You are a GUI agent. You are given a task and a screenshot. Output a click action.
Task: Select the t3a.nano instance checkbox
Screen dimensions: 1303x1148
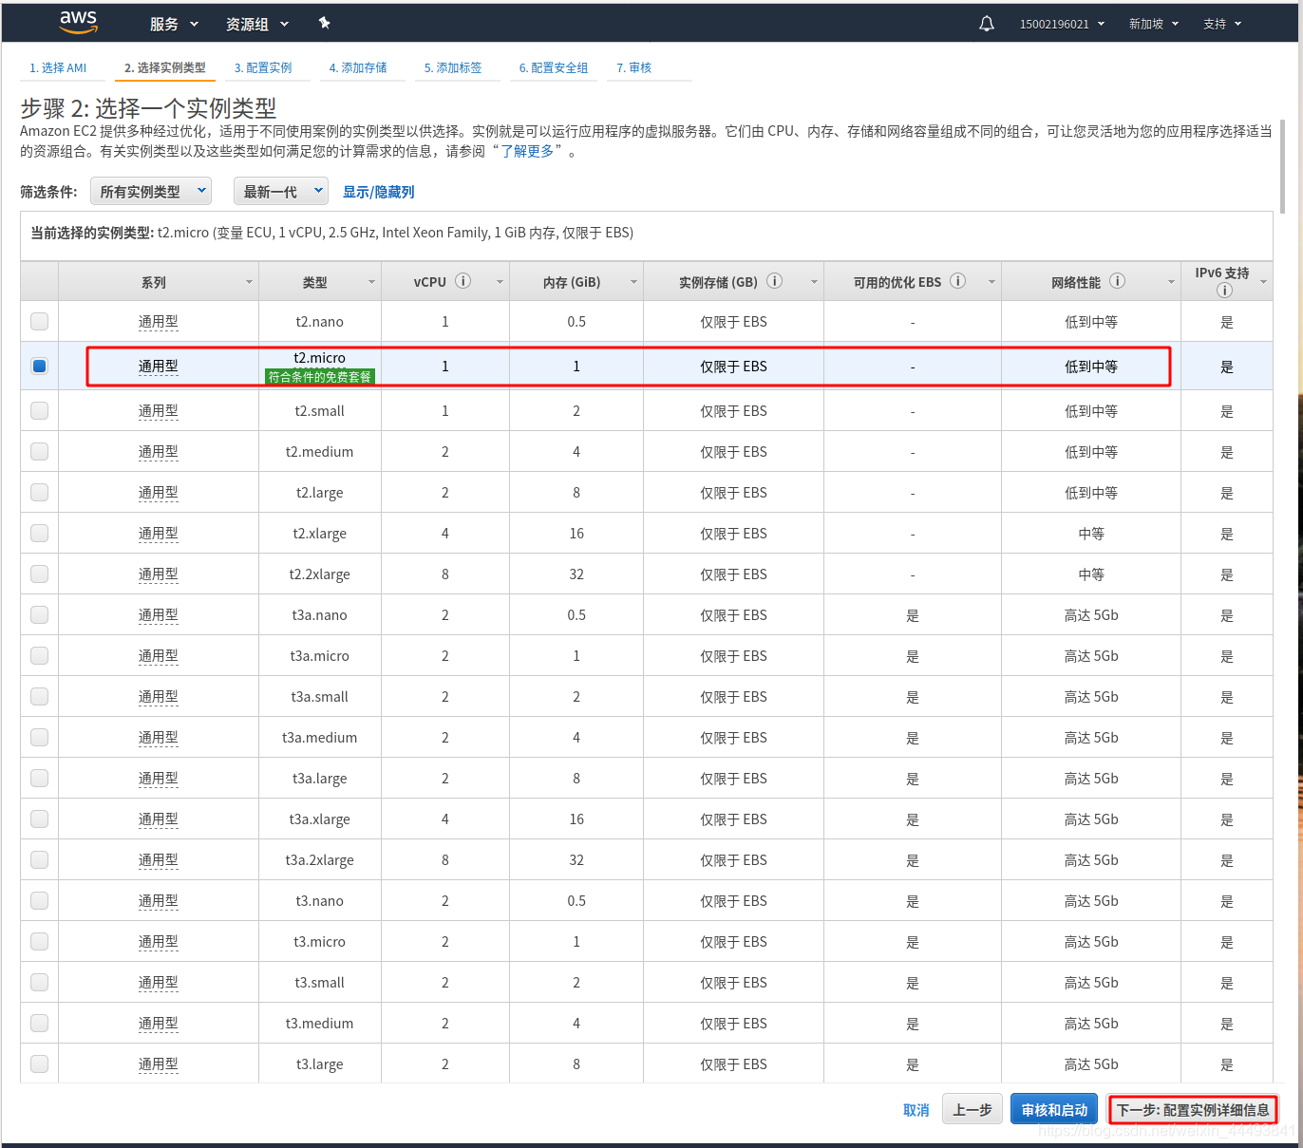point(39,614)
